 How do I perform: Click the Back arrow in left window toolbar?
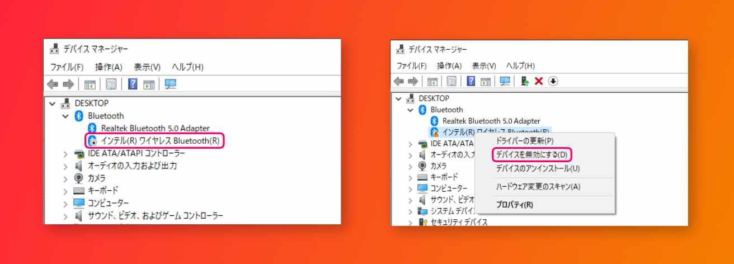[x=53, y=84]
